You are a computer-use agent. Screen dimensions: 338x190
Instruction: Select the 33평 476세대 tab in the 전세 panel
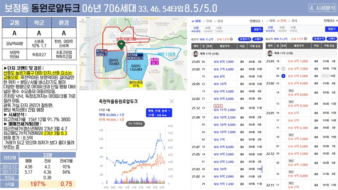coord(270,29)
